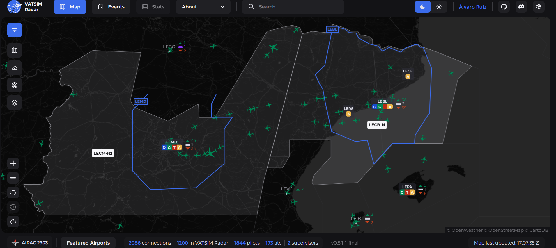Viewport: 556px width, 248px height.
Task: Reset map rotation icon
Action: coord(13,207)
